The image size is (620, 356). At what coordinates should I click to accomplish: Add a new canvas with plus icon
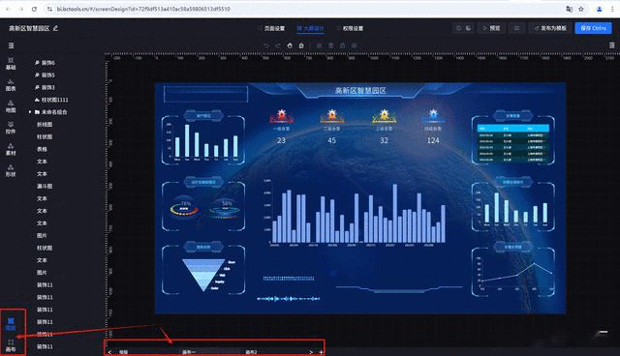pos(321,352)
